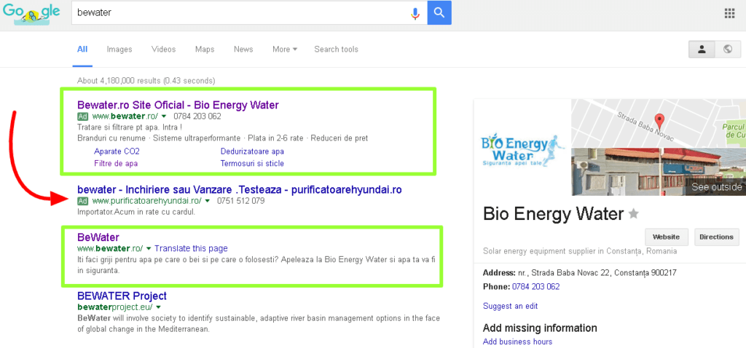Open dropdown arrow beside purificatoarehyundai.ro URL

pos(208,201)
